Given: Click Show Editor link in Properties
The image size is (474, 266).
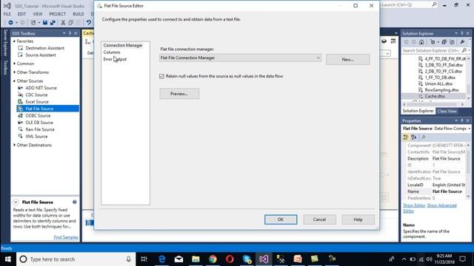Looking at the screenshot, I should point(414,205).
